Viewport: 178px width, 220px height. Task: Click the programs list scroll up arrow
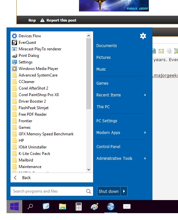(x=89, y=36)
